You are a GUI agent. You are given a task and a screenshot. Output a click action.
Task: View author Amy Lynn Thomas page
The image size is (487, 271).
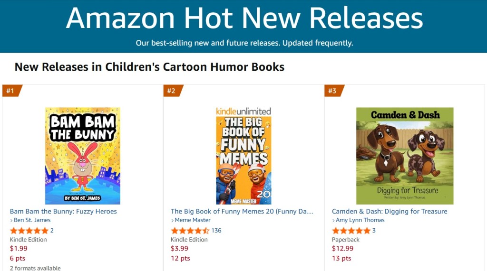click(x=360, y=220)
